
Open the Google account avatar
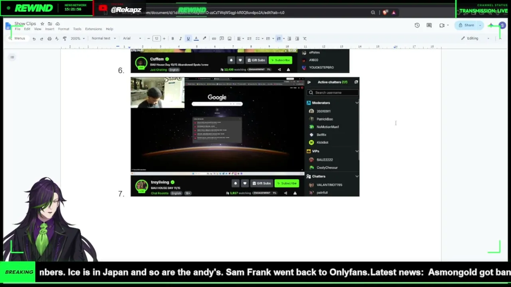[502, 26]
